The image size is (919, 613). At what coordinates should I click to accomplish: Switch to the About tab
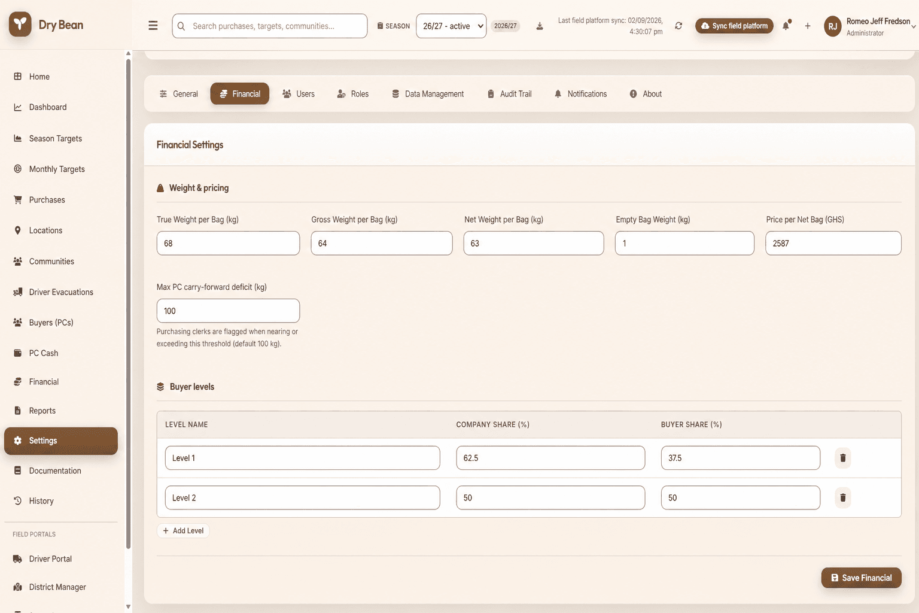(x=646, y=94)
